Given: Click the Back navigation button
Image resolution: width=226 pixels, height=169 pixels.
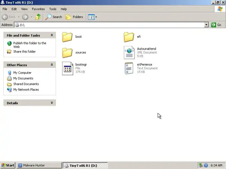Looking at the screenshot, I should click(x=9, y=17).
